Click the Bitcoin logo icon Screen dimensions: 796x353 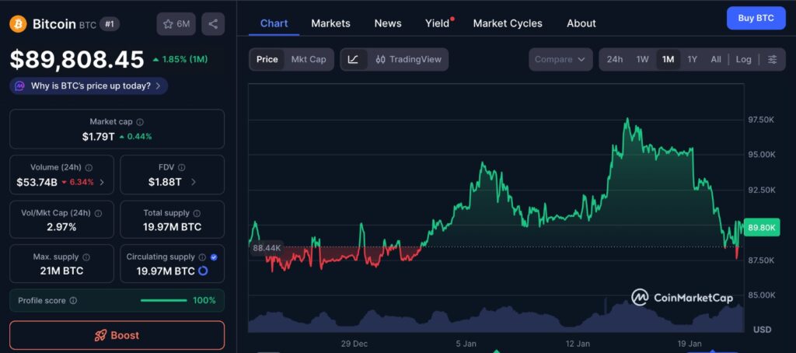click(19, 24)
